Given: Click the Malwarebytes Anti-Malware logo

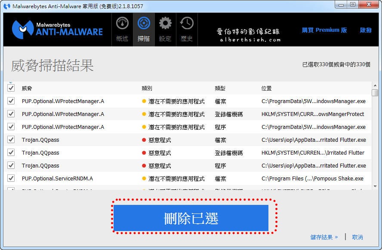Looking at the screenshot, I should pos(57,30).
